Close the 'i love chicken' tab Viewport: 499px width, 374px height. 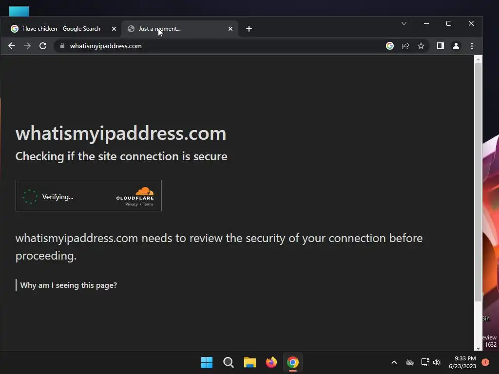(x=114, y=29)
